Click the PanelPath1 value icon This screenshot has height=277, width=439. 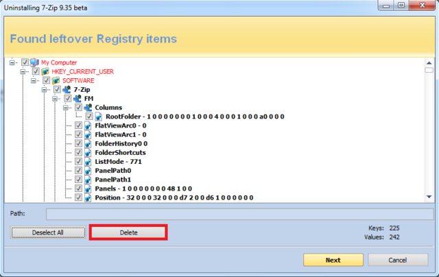click(88, 180)
